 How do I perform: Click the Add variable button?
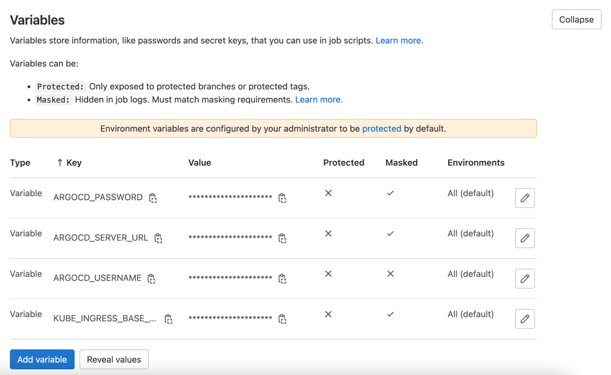42,359
